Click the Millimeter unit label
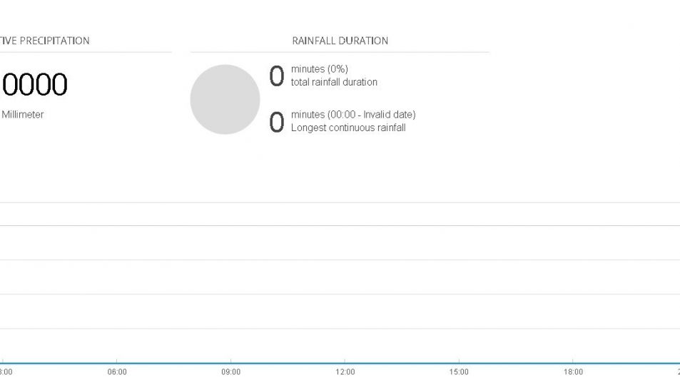Image resolution: width=680 pixels, height=382 pixels. click(x=22, y=114)
